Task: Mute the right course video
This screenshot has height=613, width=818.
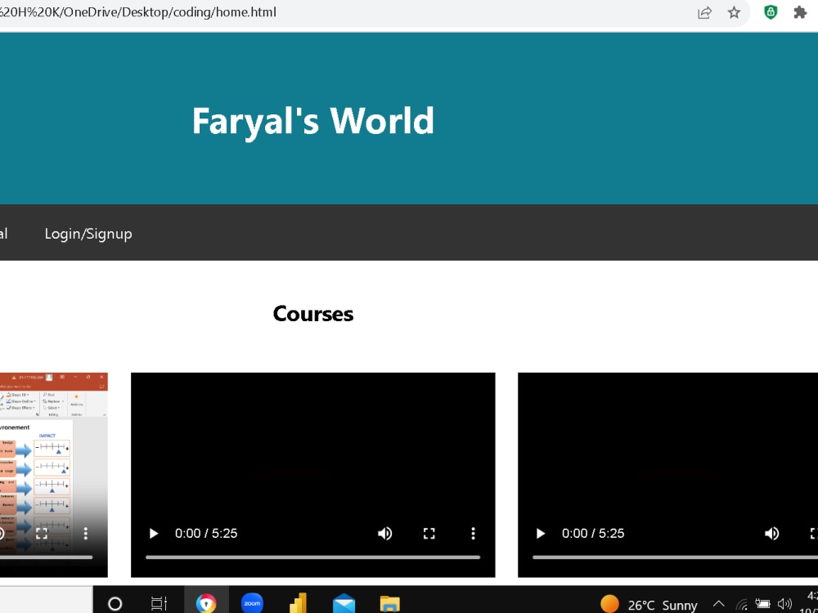Action: (x=771, y=533)
